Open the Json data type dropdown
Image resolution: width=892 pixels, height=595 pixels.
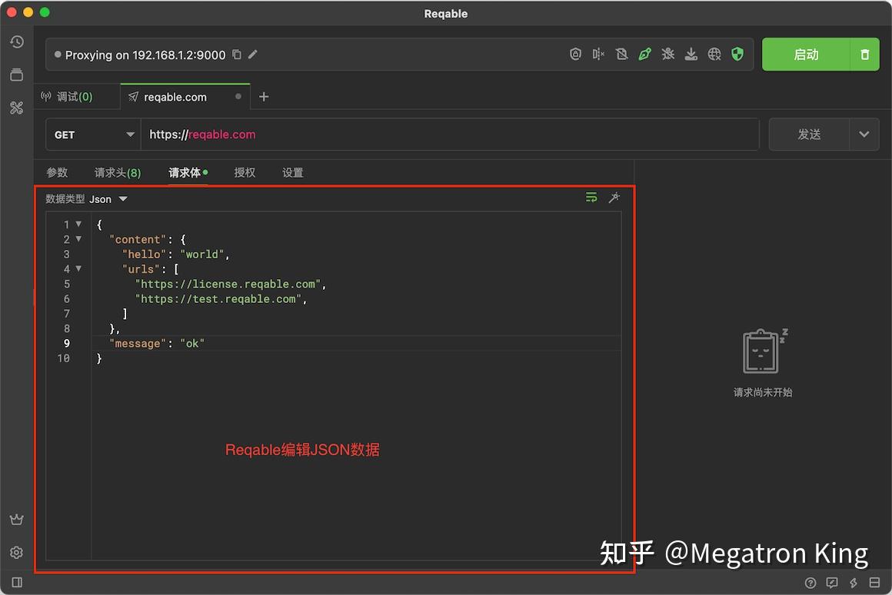tap(108, 198)
